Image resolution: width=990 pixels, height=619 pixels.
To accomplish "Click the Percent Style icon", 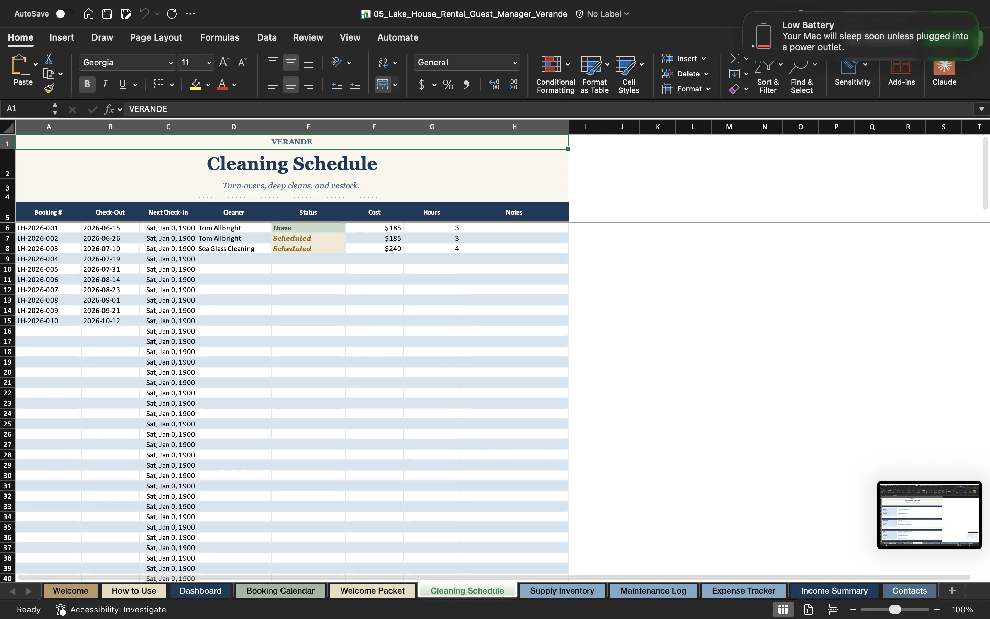I will [x=448, y=85].
